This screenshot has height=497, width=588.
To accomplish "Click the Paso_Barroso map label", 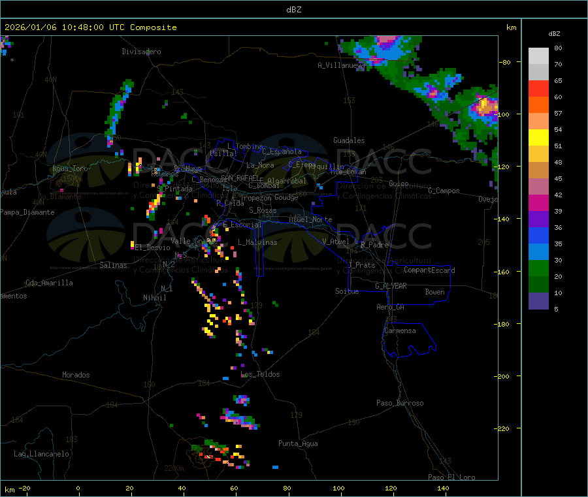I will click(x=400, y=403).
